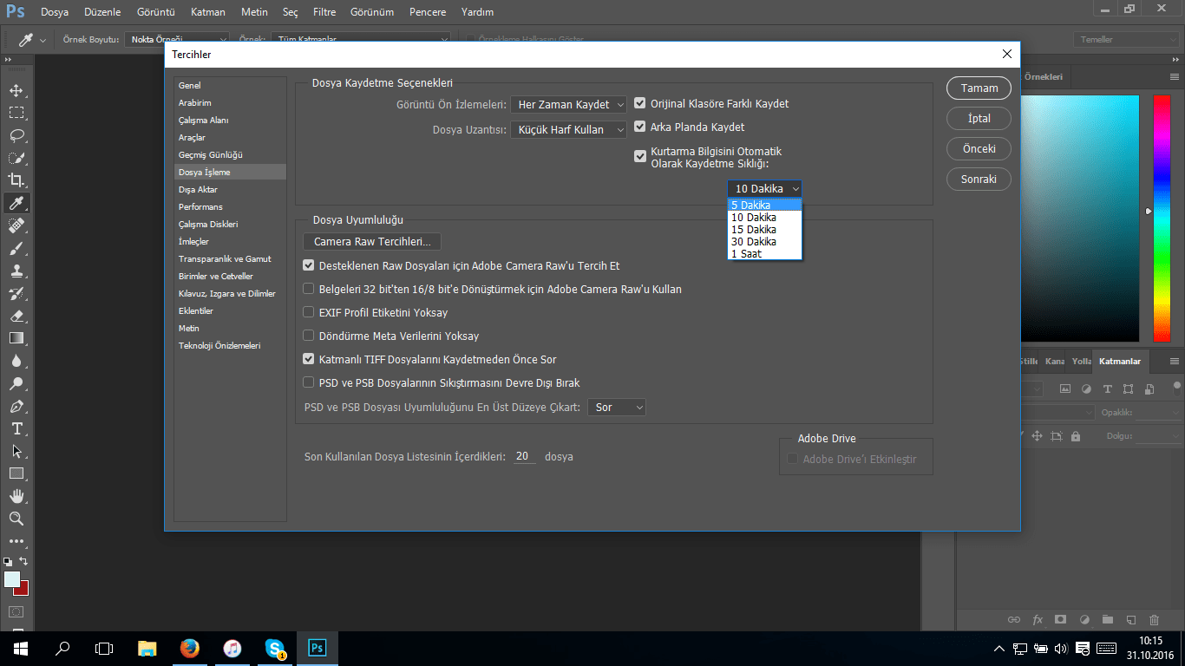Screen dimensions: 1185x666
Task: Open the Dosya Uzantısı dropdown
Action: (568, 128)
